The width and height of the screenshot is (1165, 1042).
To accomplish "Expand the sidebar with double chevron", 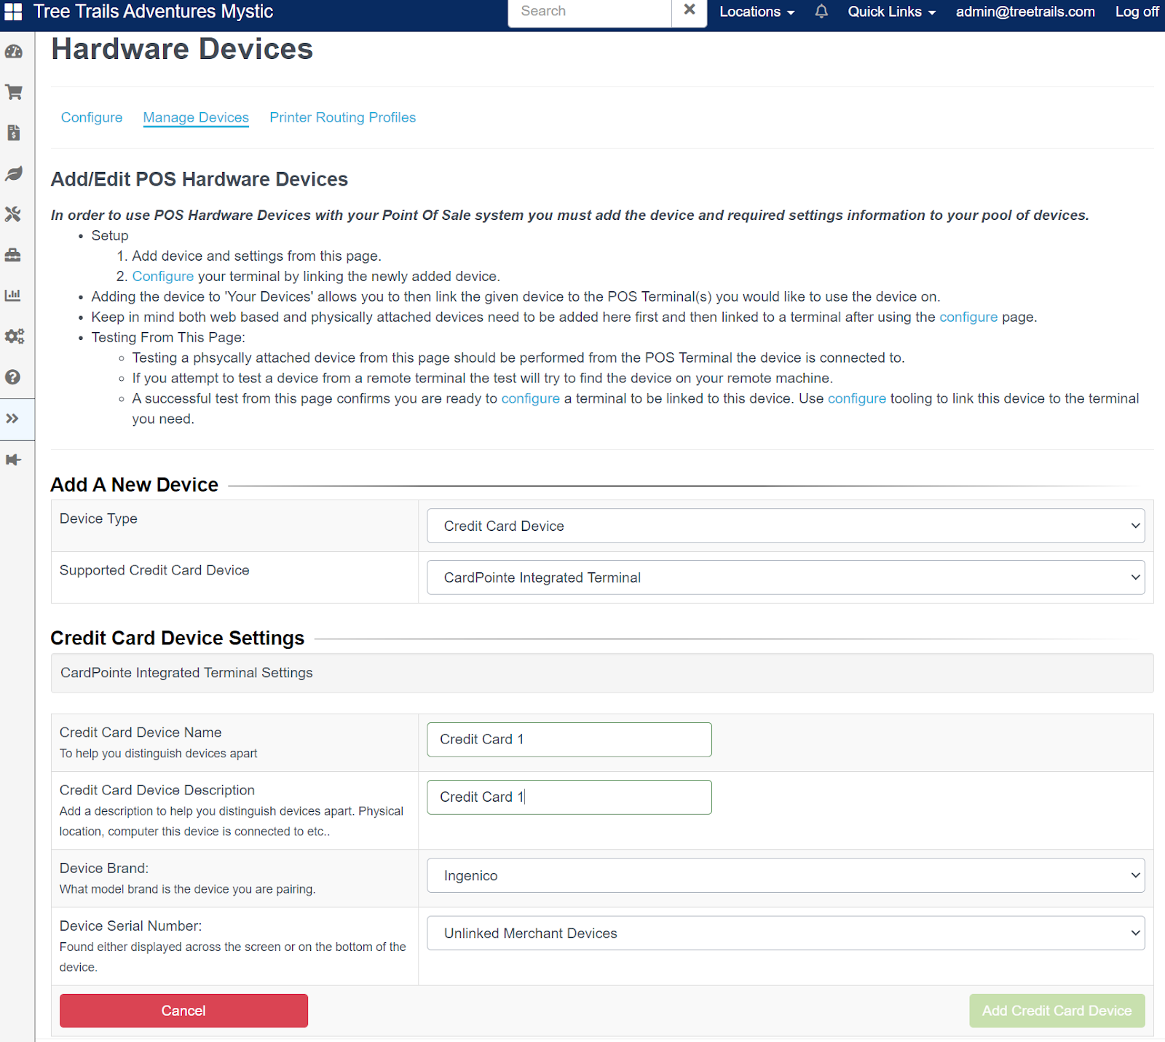I will point(14,419).
